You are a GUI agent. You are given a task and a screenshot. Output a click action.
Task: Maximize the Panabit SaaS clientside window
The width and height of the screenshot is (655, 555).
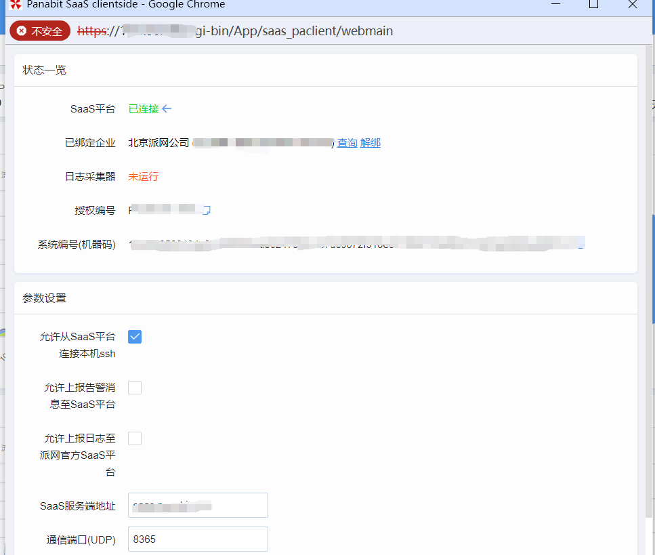click(x=593, y=4)
